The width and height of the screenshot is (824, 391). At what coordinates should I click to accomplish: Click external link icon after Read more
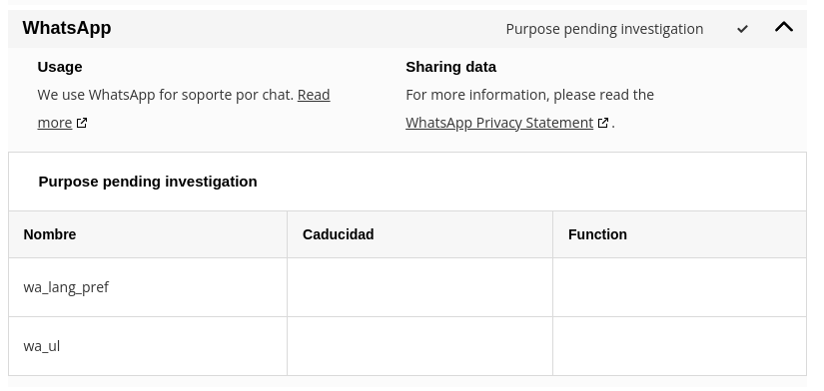point(82,123)
